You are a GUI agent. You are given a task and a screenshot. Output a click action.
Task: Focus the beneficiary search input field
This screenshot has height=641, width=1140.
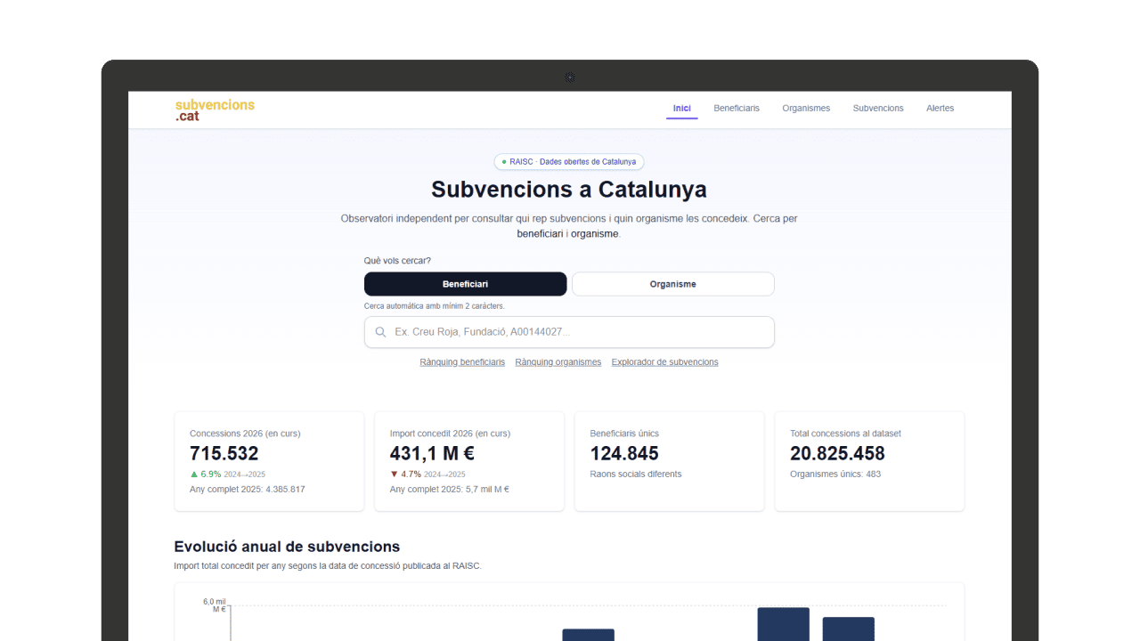click(579, 332)
